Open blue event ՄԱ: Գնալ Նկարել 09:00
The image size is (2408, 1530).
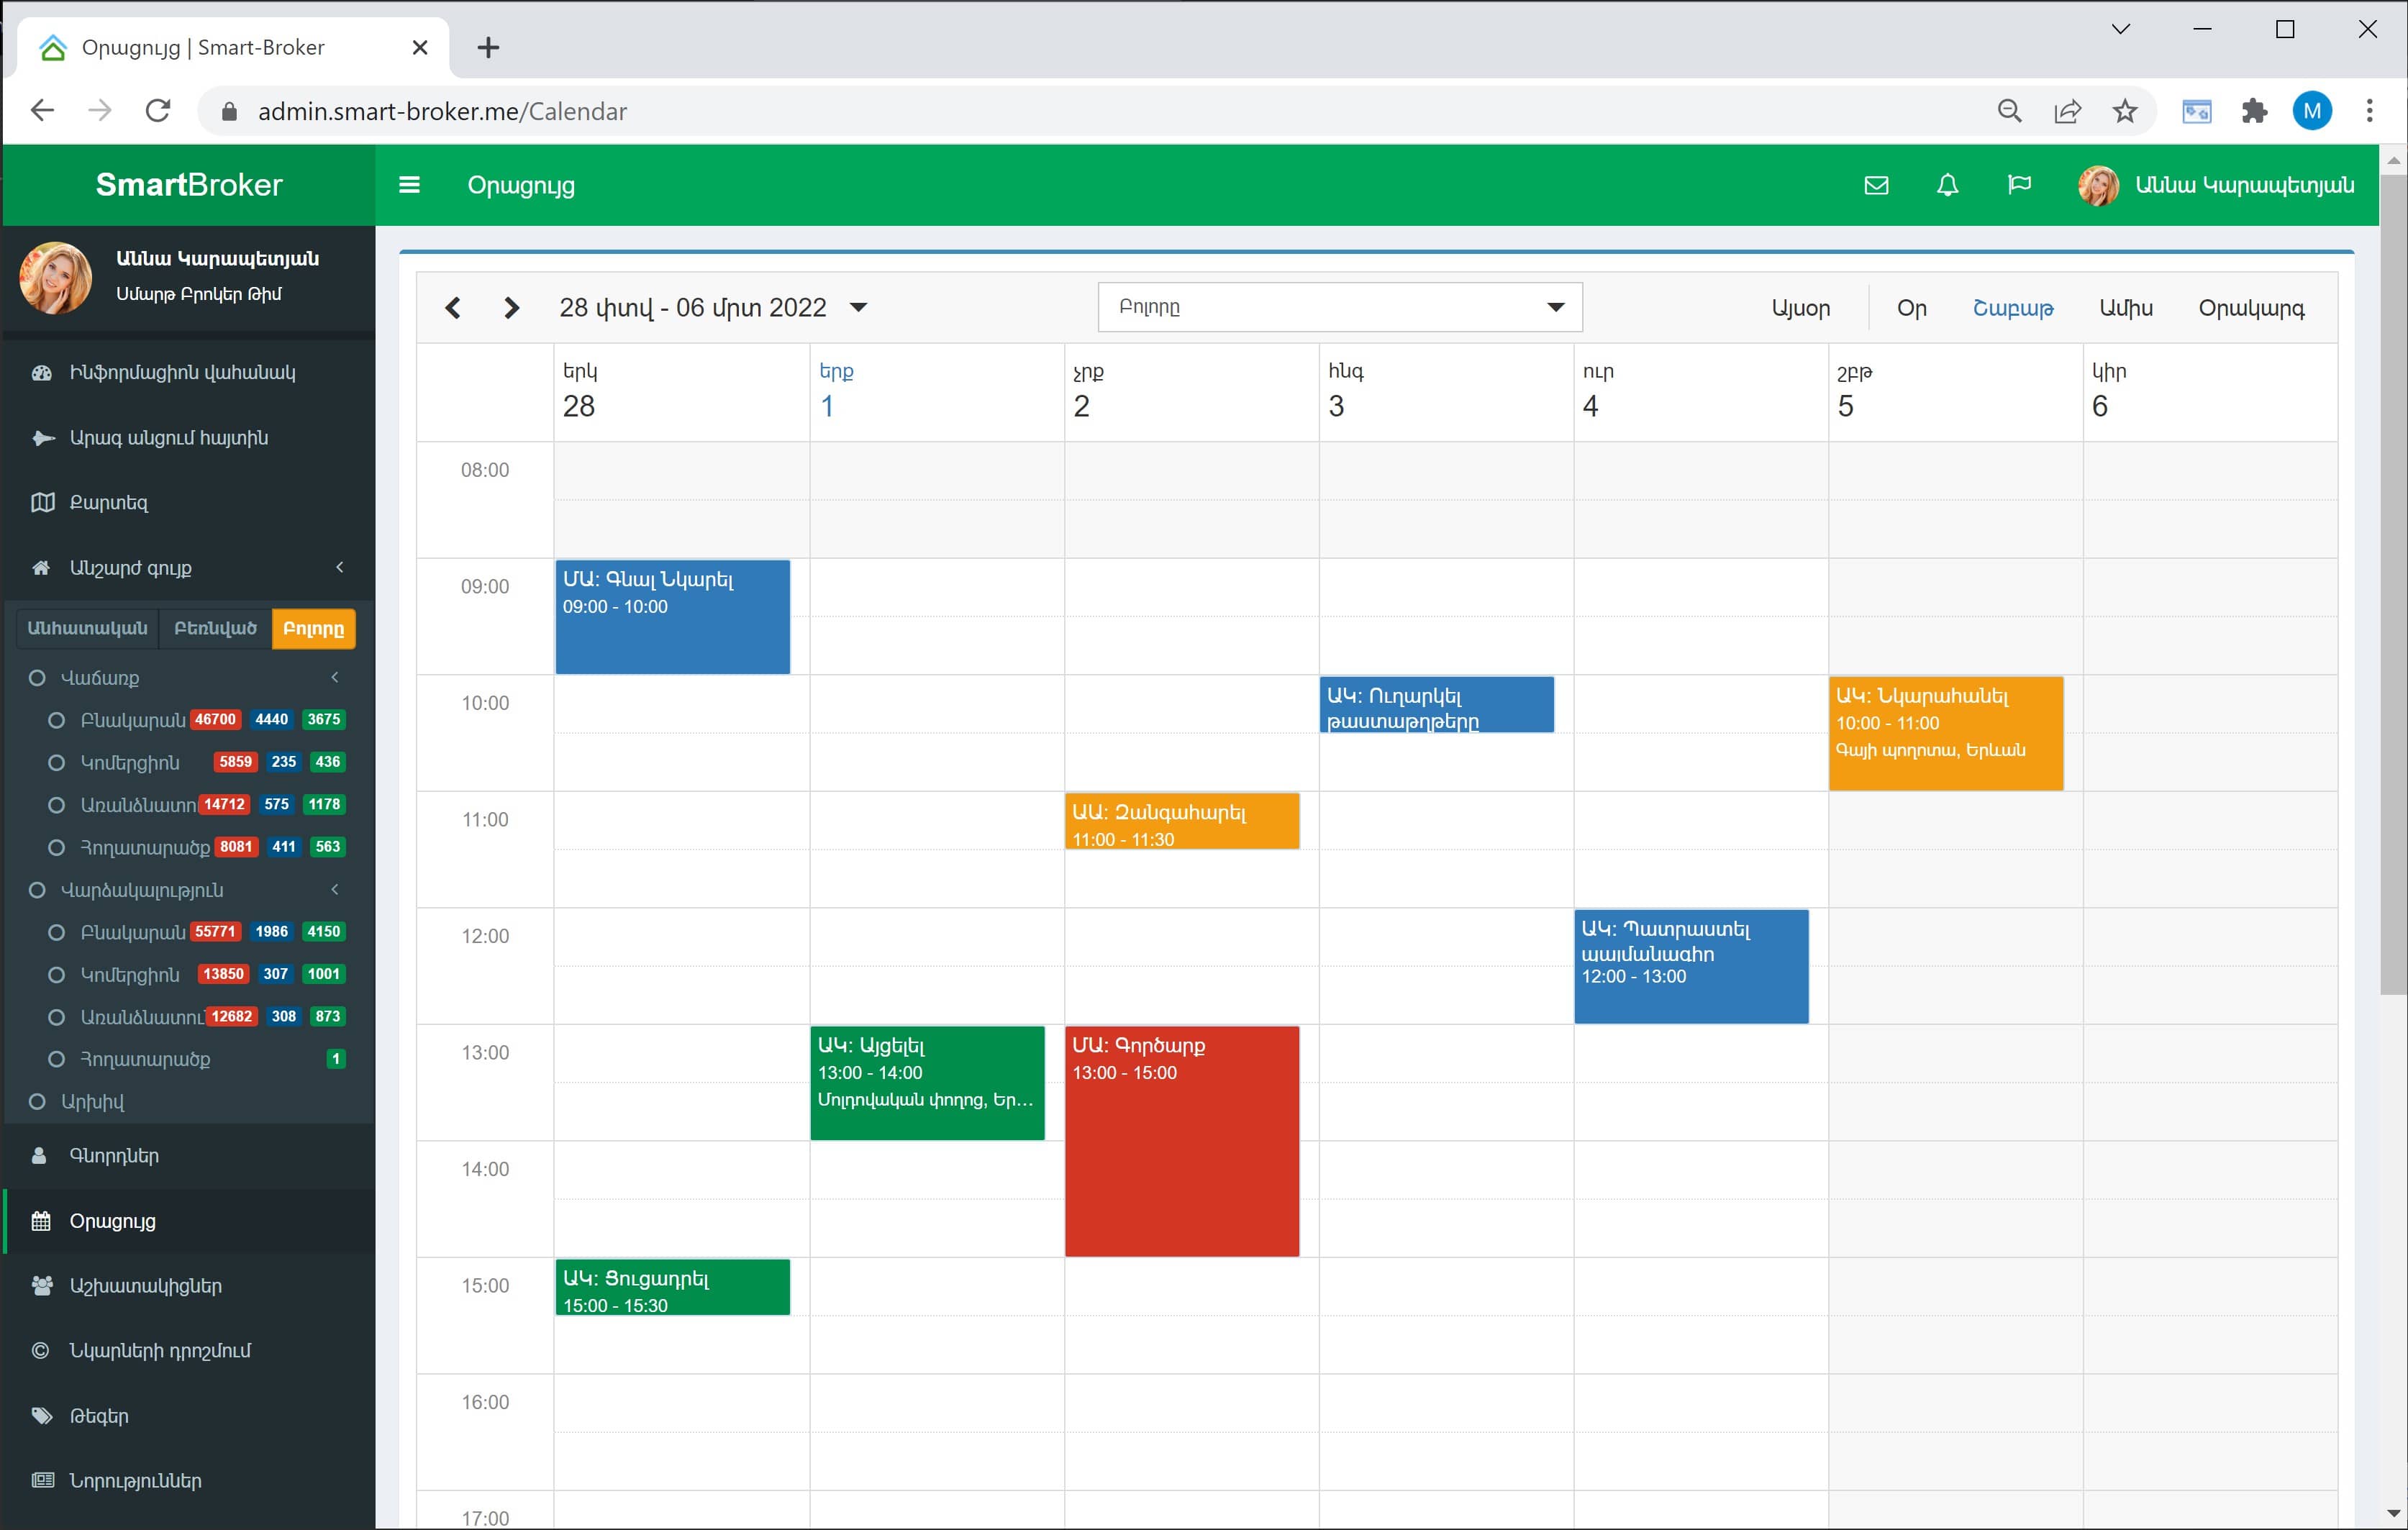673,617
